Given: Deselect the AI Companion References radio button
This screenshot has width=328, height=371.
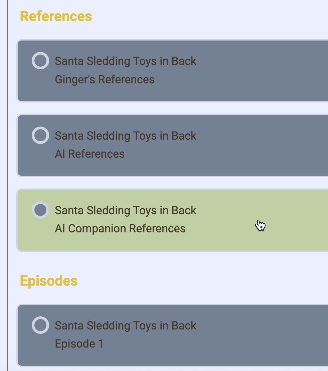Looking at the screenshot, I should tap(40, 210).
